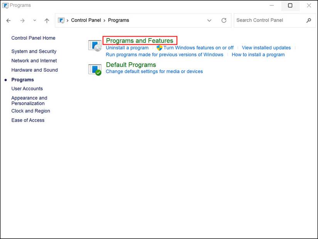Open Change default settings for media or devices

(x=154, y=71)
